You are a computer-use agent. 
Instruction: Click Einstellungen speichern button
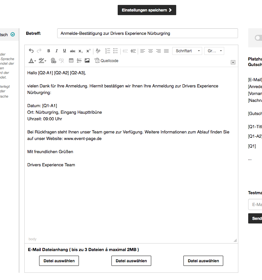click(x=147, y=10)
